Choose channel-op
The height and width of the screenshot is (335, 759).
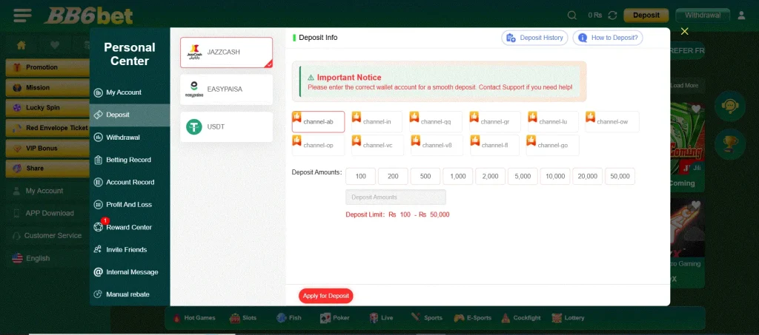(x=318, y=145)
